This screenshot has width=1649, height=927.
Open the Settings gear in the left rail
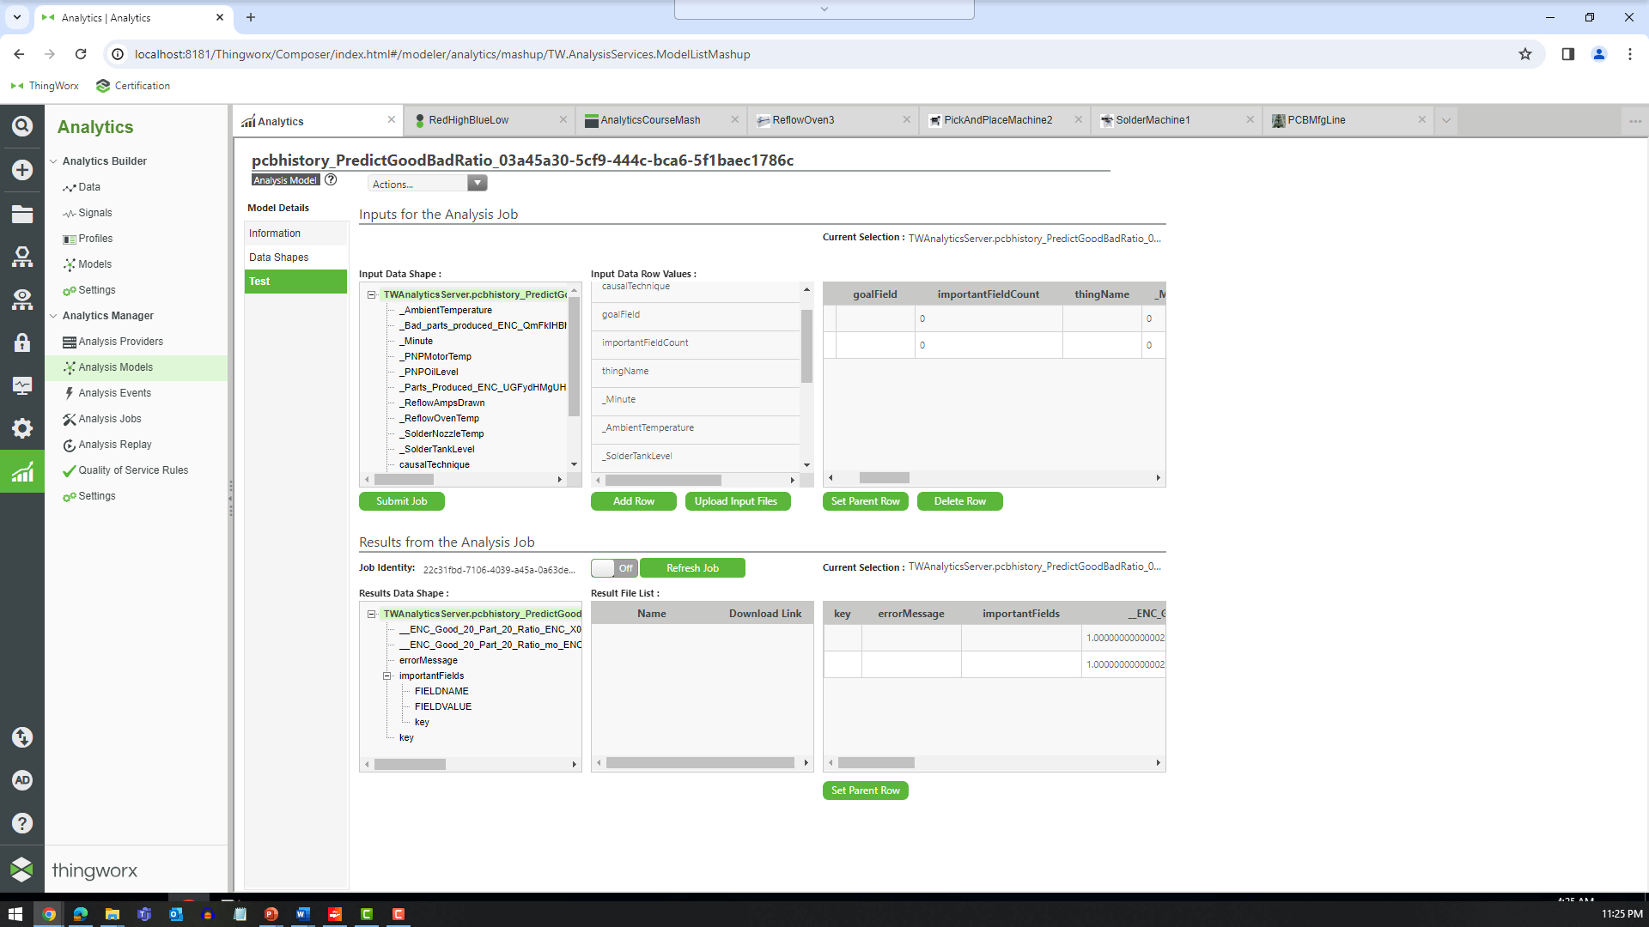point(21,428)
